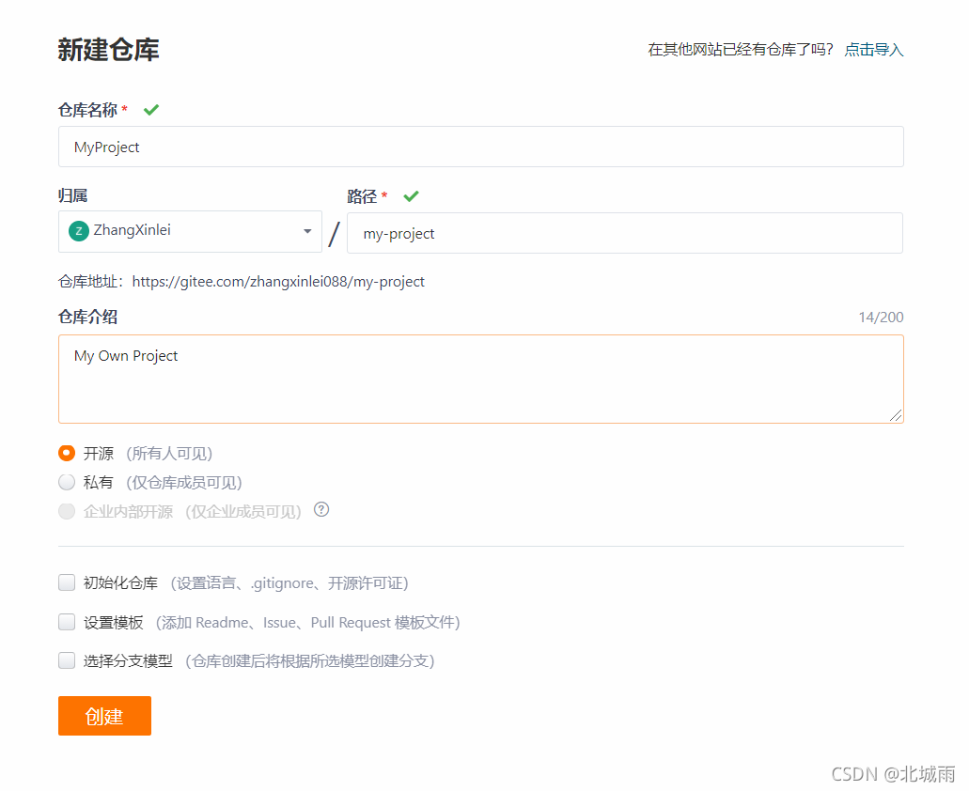Click the red asterisk next to 仓库名称
This screenshot has width=969, height=791.
123,109
